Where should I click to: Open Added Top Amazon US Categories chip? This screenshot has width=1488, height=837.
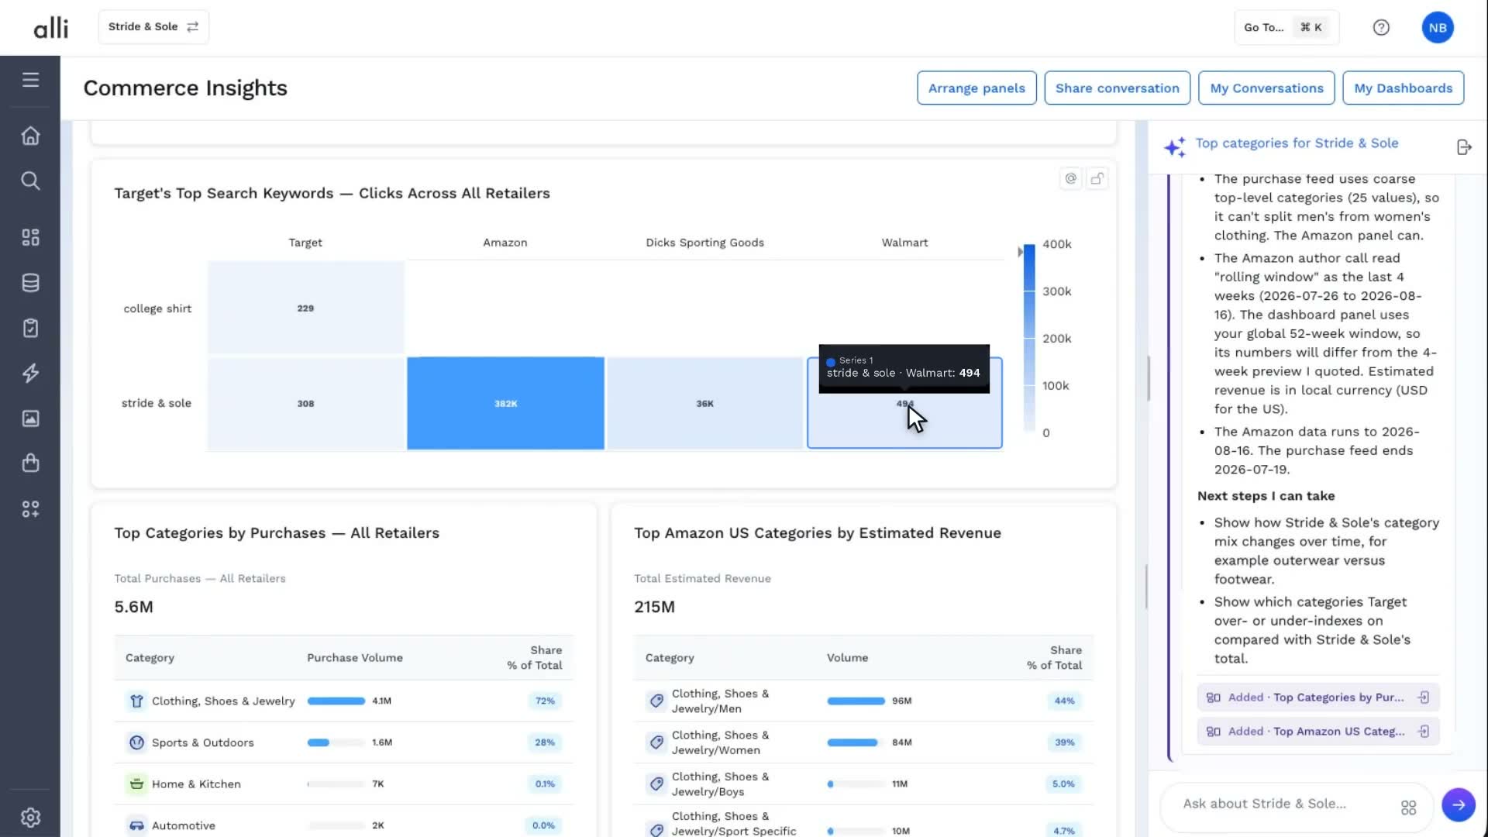1318,732
